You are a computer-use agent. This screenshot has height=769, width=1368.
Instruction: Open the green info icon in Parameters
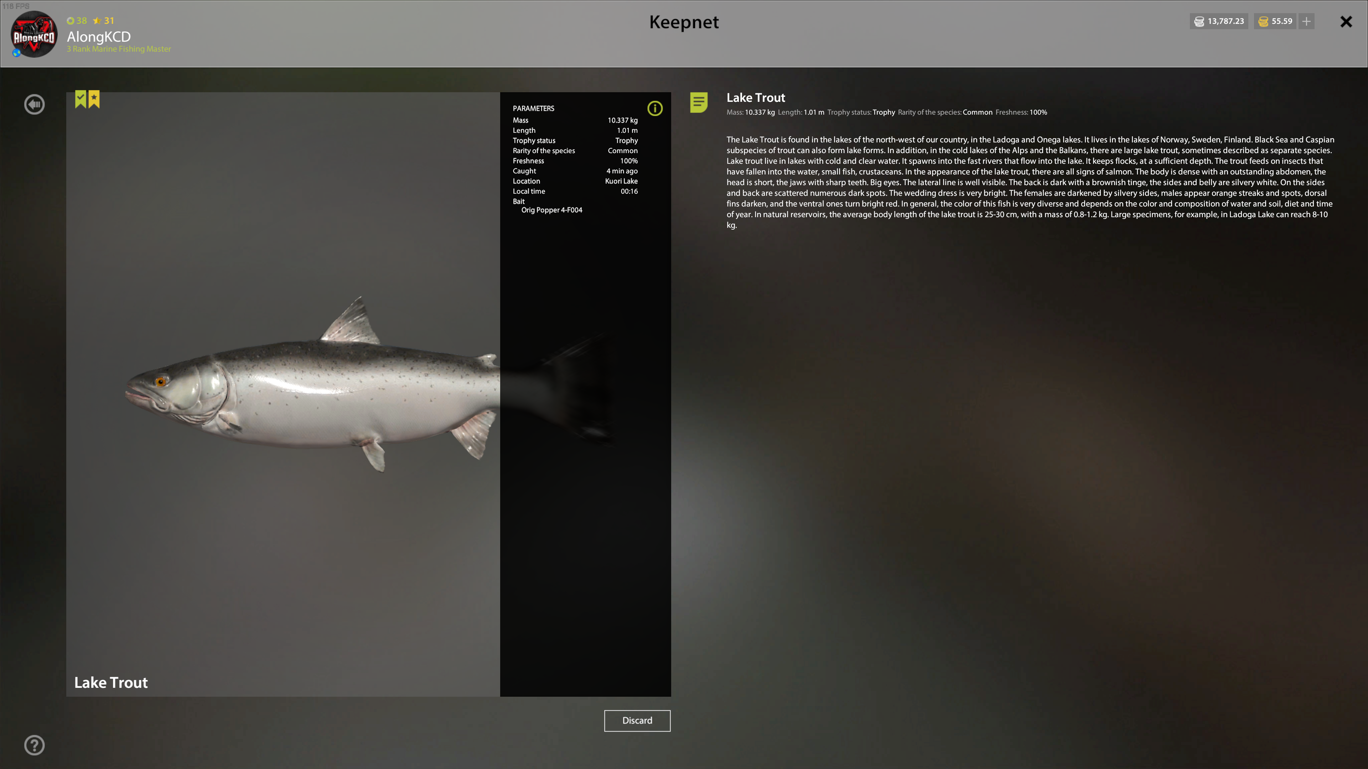click(655, 108)
